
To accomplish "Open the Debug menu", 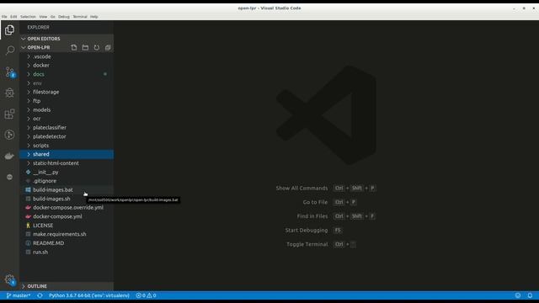I will click(x=64, y=17).
